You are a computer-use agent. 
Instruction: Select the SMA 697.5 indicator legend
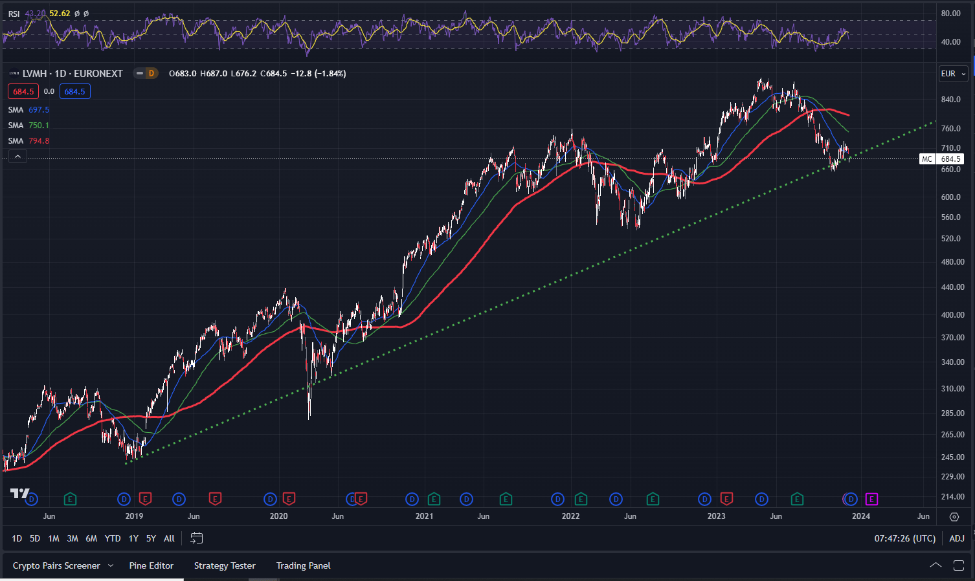click(28, 110)
